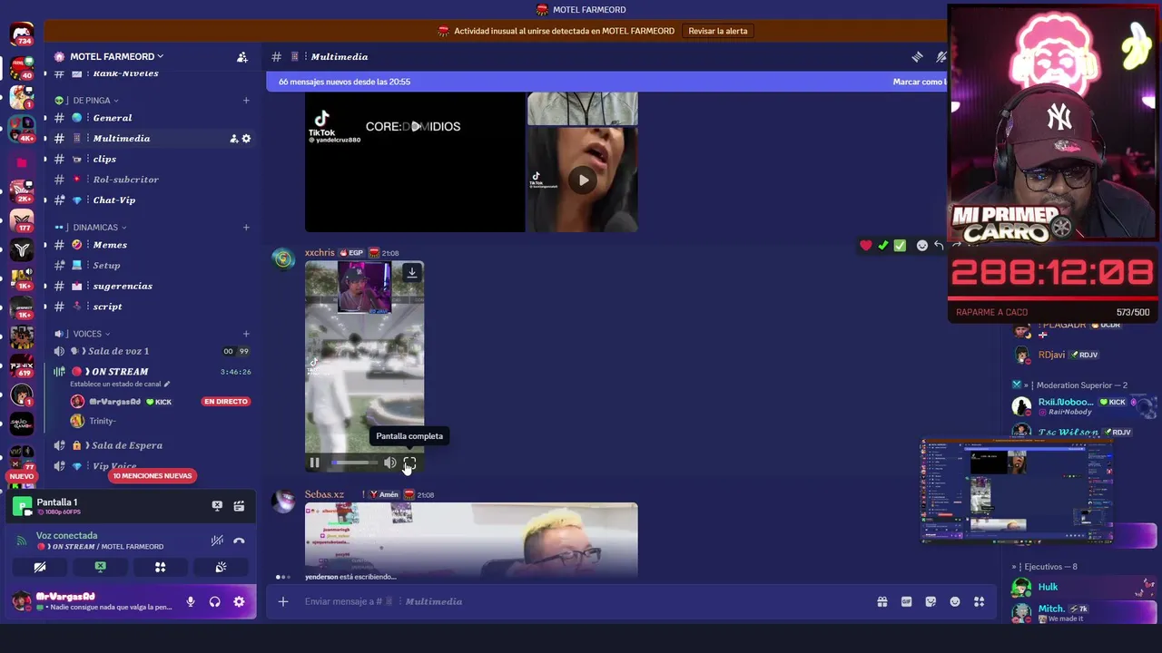React with the green checkmark emoji
The width and height of the screenshot is (1162, 653).
click(x=882, y=245)
